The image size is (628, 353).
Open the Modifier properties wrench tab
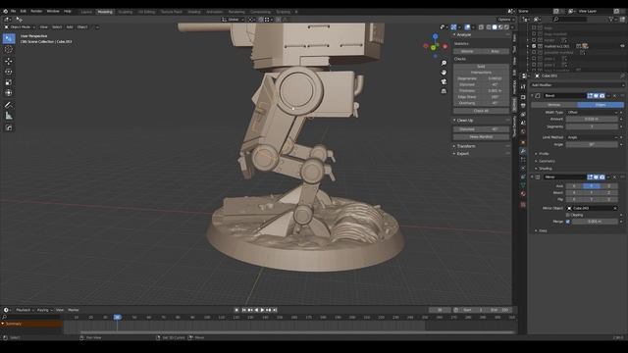523,151
